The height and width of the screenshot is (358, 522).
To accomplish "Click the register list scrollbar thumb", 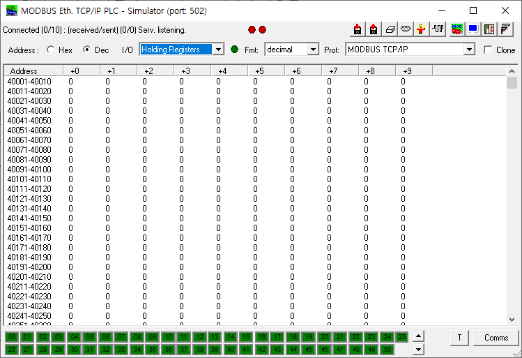I will pos(512,82).
